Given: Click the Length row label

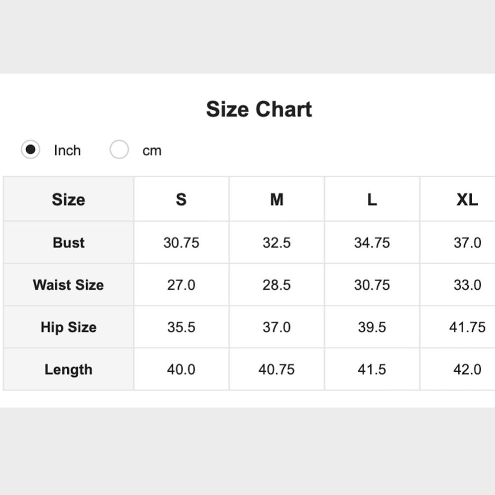Looking at the screenshot, I should click(x=68, y=370).
